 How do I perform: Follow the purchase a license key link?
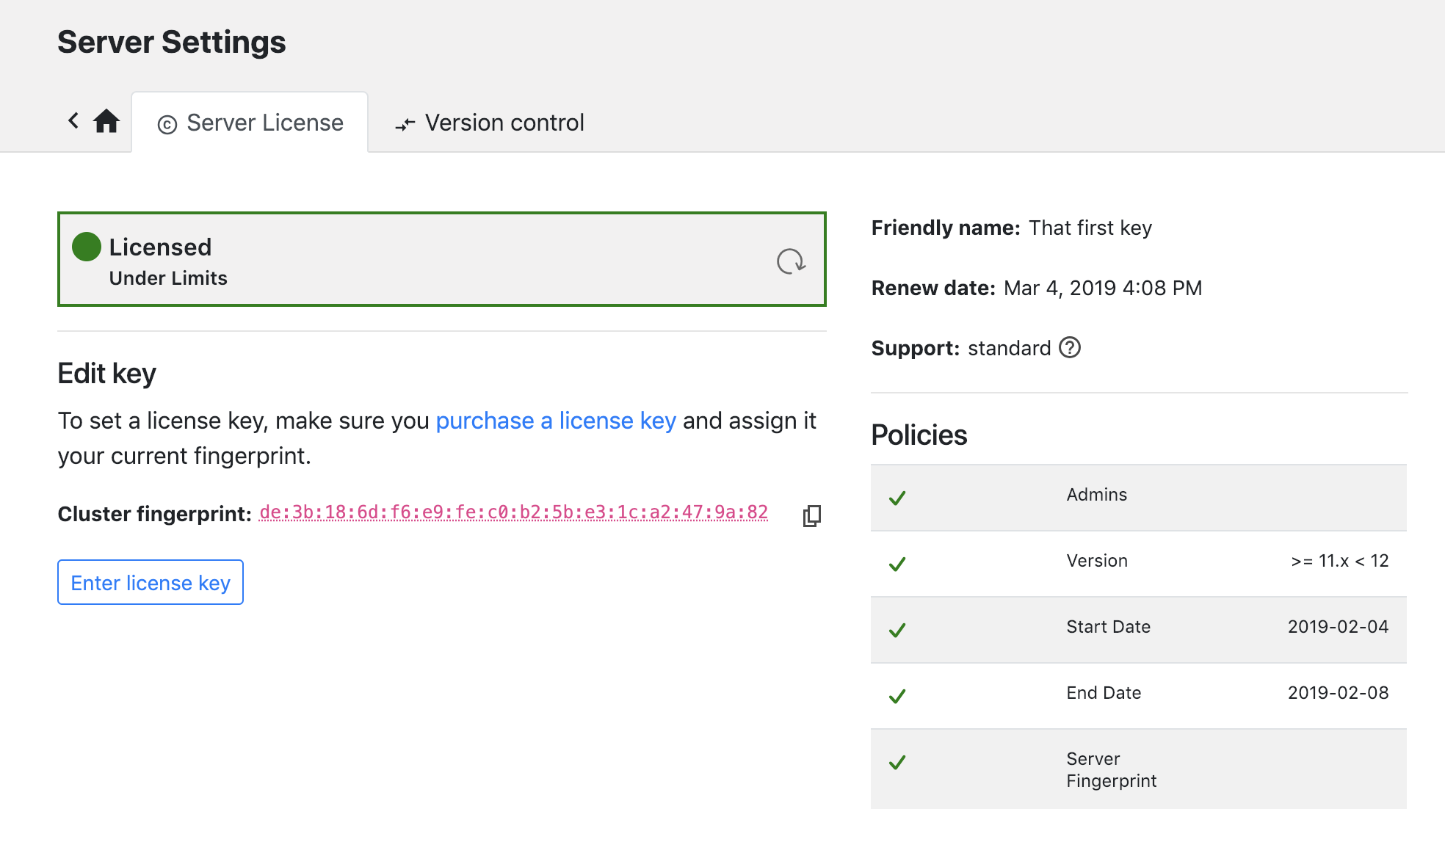coord(556,421)
